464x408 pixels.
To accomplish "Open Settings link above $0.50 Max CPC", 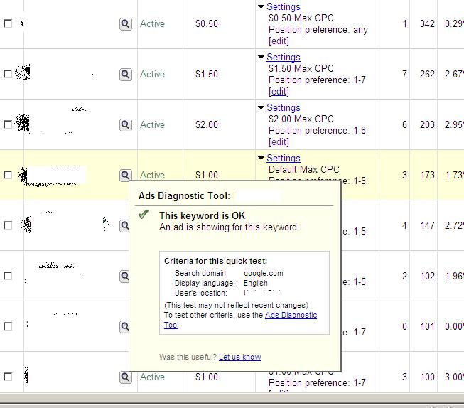I will point(284,6).
